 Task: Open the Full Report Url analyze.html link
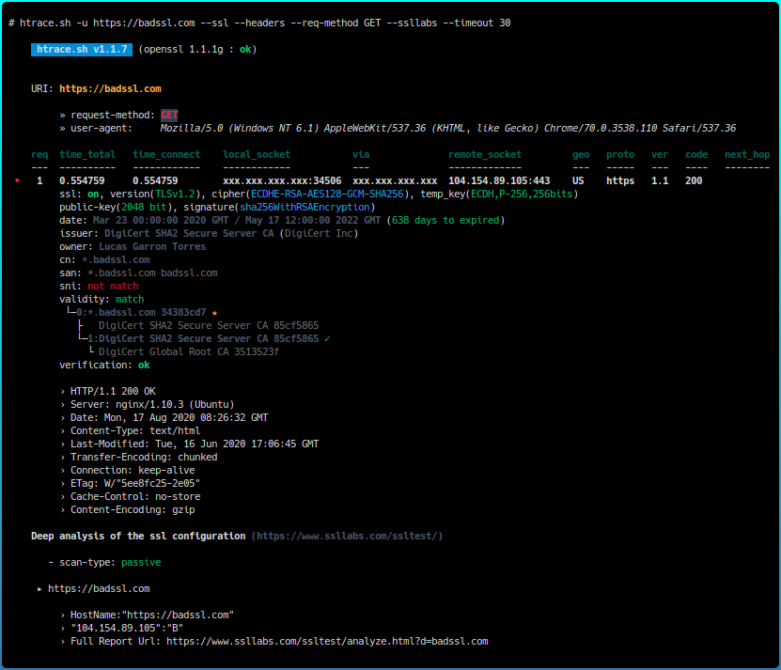pyautogui.click(x=327, y=641)
